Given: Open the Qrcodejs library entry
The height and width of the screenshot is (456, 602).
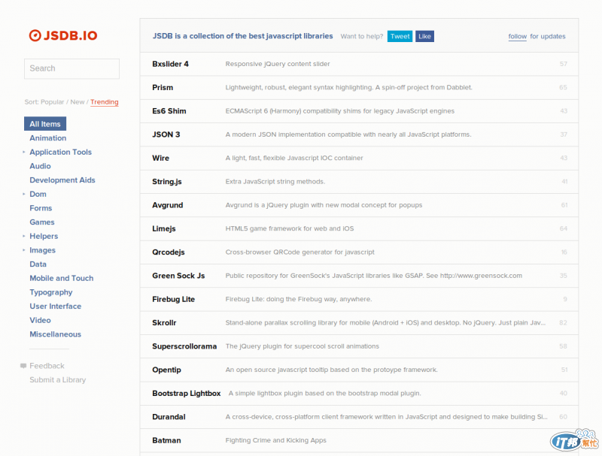Looking at the screenshot, I should 359,252.
